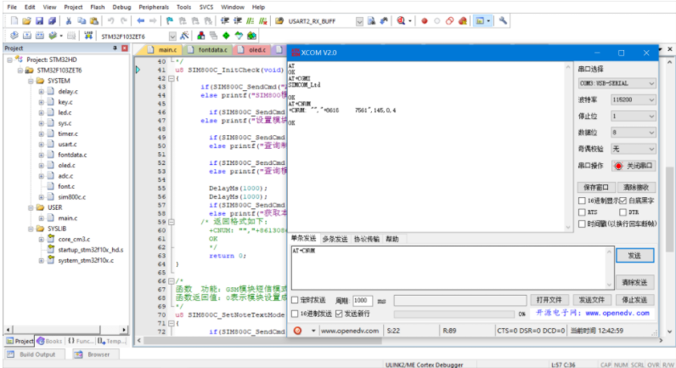
Task: Expand the usart.c tree node
Action: coord(41,144)
